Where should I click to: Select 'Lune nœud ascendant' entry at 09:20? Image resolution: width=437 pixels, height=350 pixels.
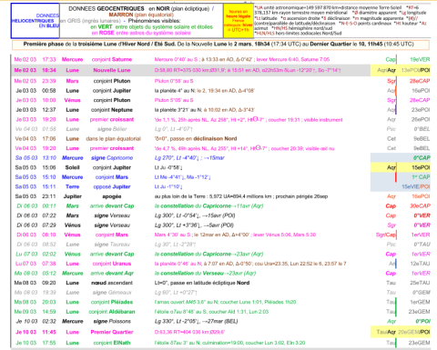click(x=99, y=283)
